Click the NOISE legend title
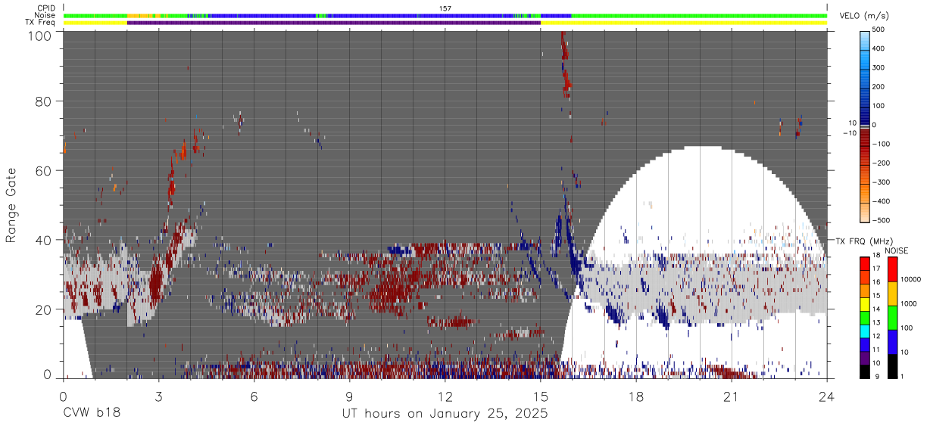 click(x=897, y=250)
